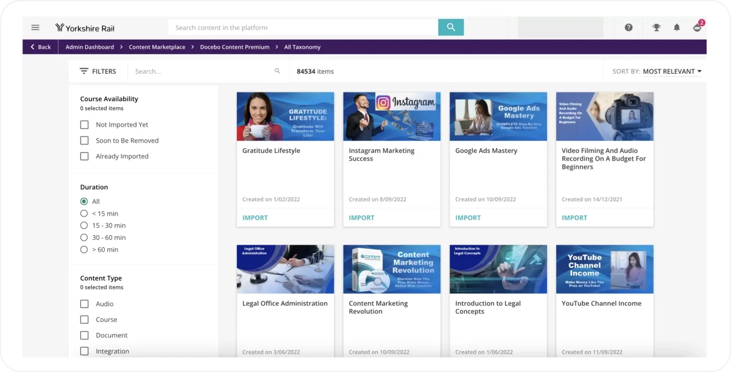Open the Content Marketing Revolution thumbnail
This screenshot has height=372, width=731.
tap(392, 269)
